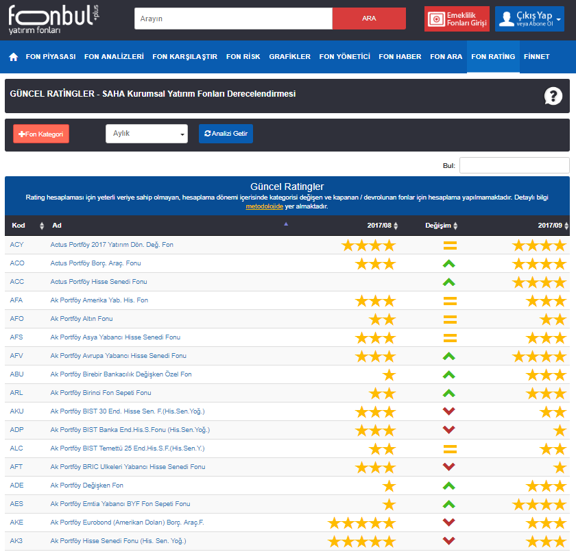This screenshot has width=576, height=552.
Task: Click the 2017/09 stars for AES fund
Action: tap(539, 505)
